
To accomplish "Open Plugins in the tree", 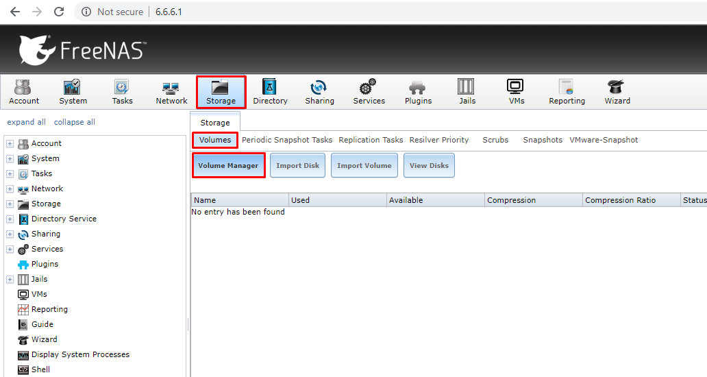I will coord(45,265).
